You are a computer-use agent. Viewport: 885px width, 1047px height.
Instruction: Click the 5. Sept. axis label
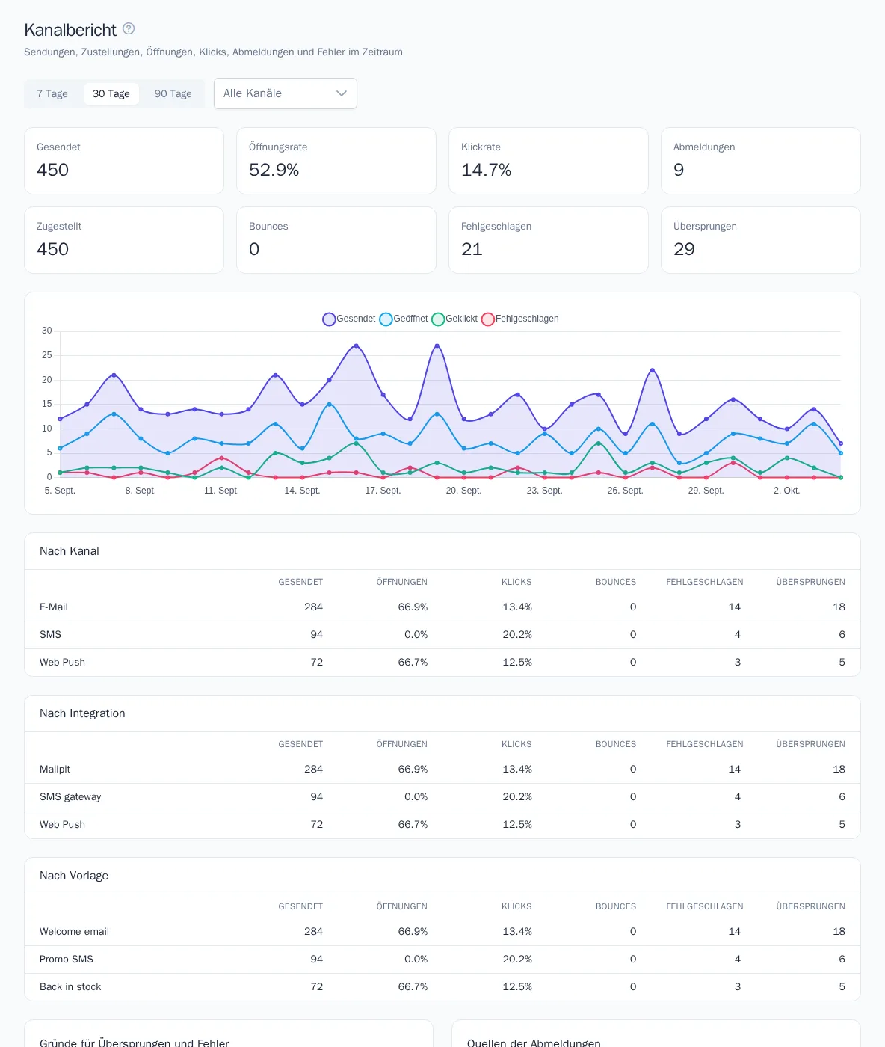point(60,491)
